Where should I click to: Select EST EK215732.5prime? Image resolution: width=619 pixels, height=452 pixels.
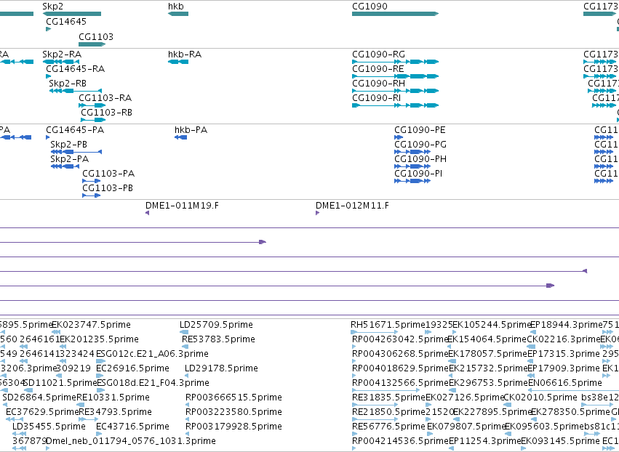pos(488,368)
